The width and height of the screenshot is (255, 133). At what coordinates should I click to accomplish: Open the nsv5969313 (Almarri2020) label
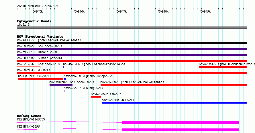pyautogui.click(x=38, y=52)
